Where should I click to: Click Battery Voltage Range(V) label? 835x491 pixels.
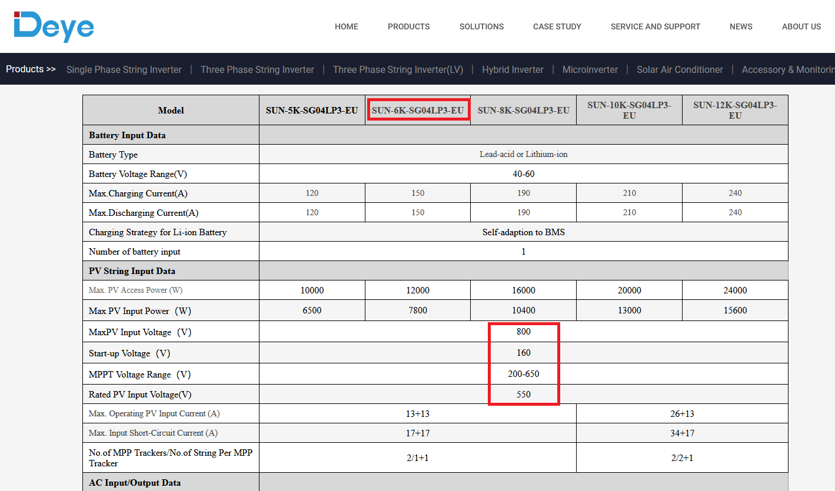coord(138,174)
